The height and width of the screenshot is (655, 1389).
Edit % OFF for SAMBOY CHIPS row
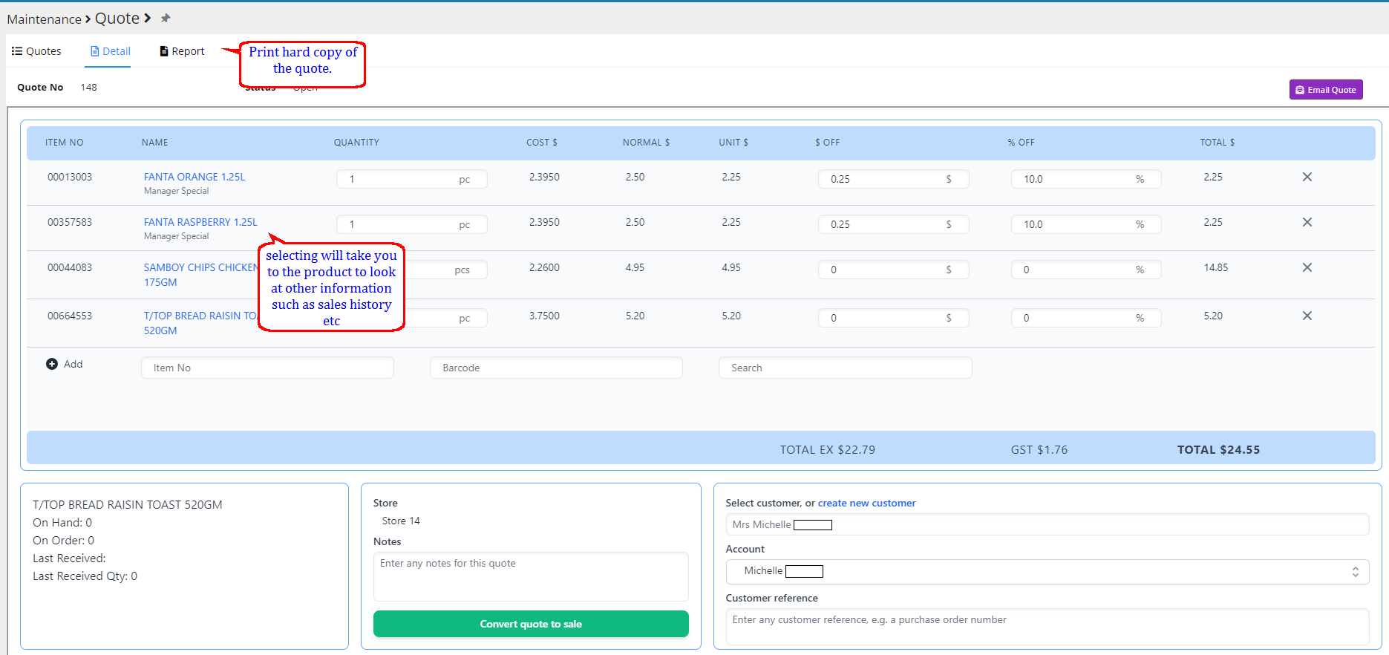pyautogui.click(x=1086, y=270)
